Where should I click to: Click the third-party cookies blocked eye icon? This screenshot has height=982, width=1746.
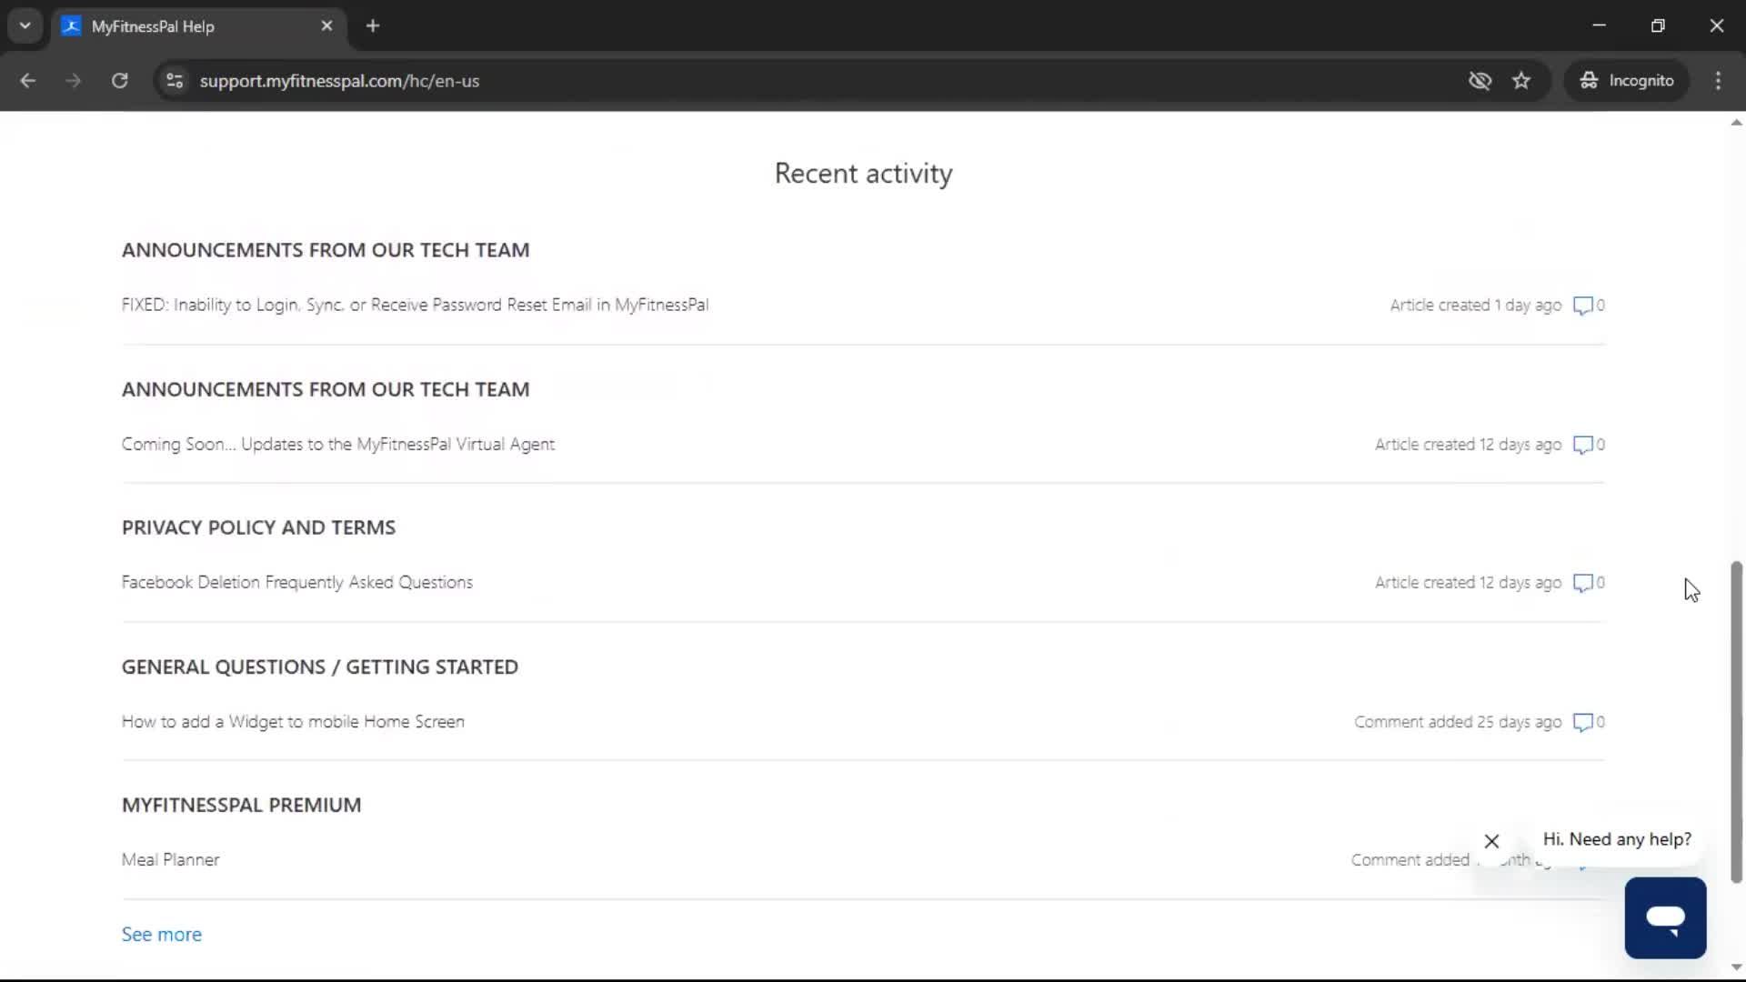pyautogui.click(x=1480, y=81)
